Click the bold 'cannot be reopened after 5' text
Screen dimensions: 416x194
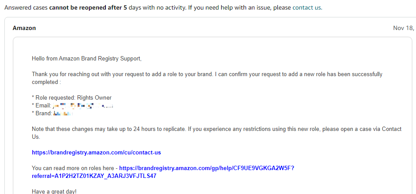pyautogui.click(x=88, y=8)
